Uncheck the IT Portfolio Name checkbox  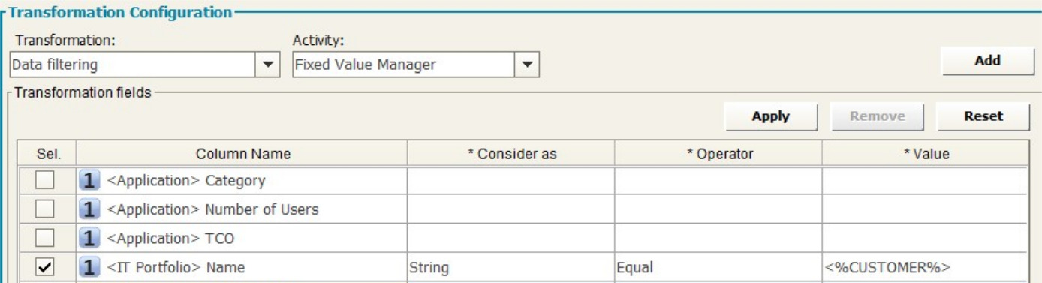pos(45,267)
